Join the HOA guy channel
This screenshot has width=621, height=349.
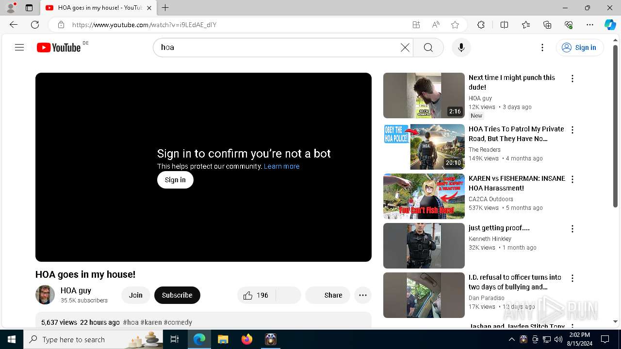tap(136, 295)
